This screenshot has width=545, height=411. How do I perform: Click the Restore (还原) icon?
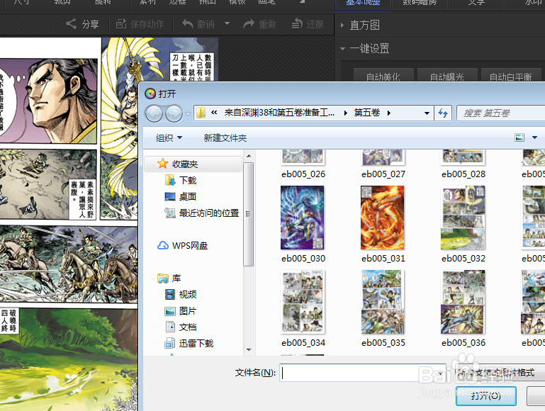coord(297,23)
